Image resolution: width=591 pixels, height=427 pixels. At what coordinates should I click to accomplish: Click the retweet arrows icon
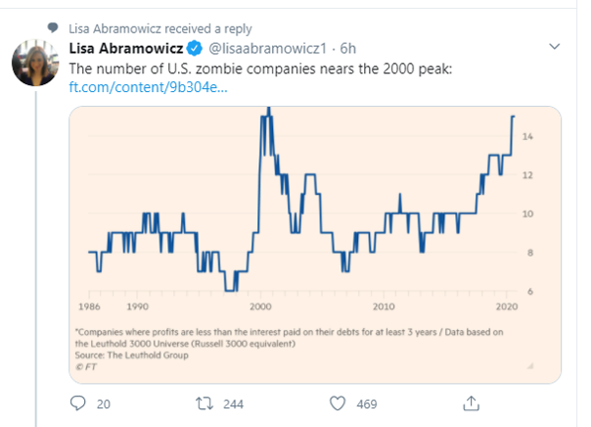point(207,402)
